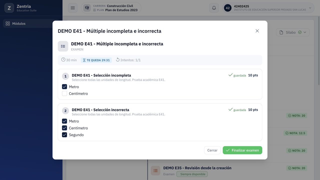320x180 pixels.
Task: Open the hamburger menu in top bar
Action: pyautogui.click(x=73, y=8)
